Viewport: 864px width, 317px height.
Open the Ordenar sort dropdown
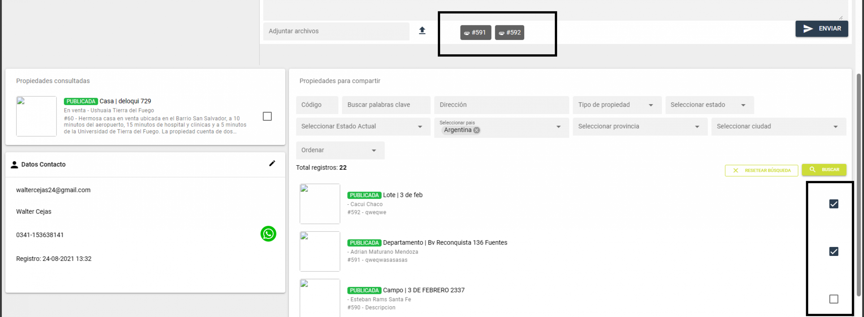pos(340,150)
